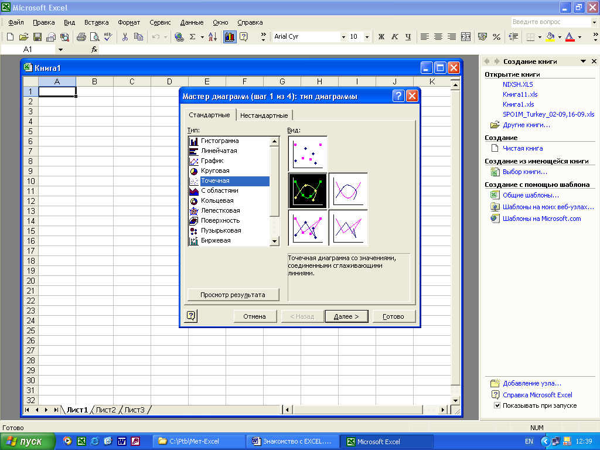Image resolution: width=600 pixels, height=450 pixels.
Task: Click the Currency format icon
Action: tap(483, 37)
